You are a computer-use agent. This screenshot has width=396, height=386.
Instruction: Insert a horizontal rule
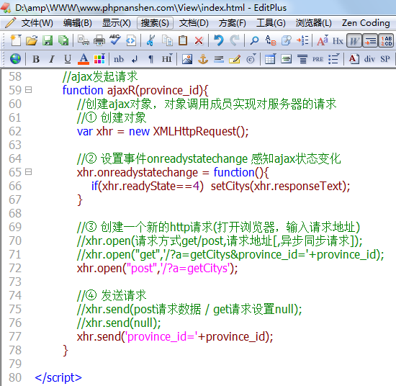coord(219,59)
